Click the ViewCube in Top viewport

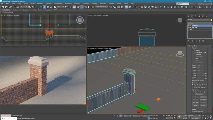80,20
